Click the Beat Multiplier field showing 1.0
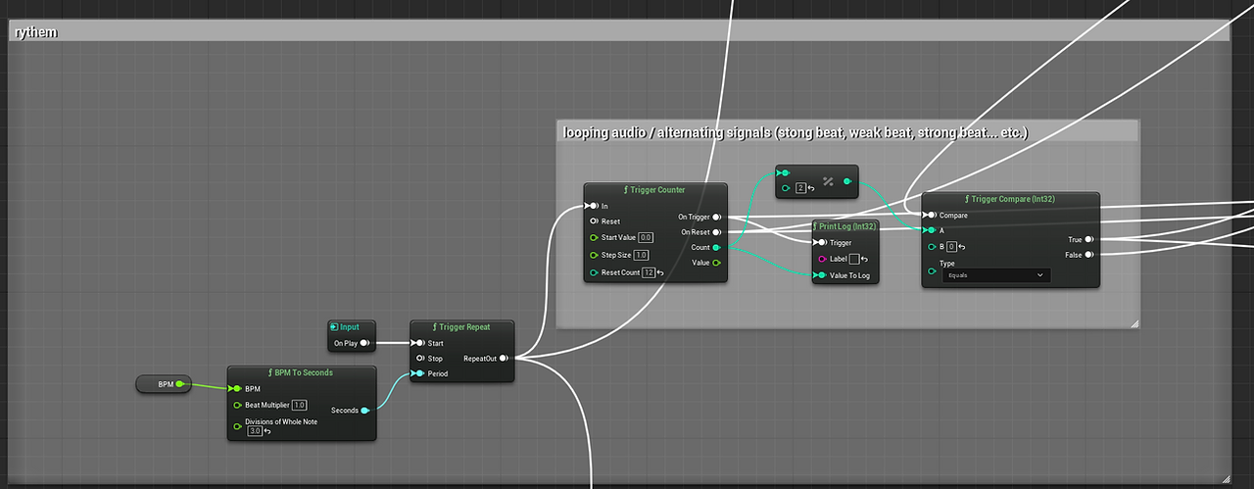The width and height of the screenshot is (1254, 489). click(x=299, y=405)
